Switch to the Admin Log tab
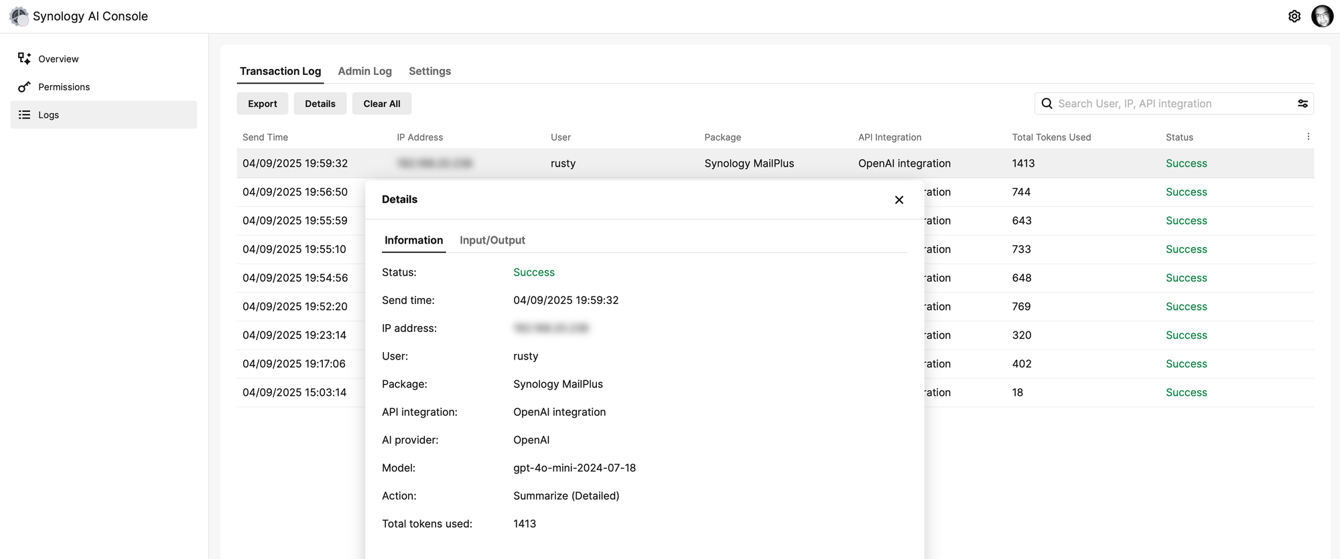The height and width of the screenshot is (559, 1340). click(x=364, y=71)
